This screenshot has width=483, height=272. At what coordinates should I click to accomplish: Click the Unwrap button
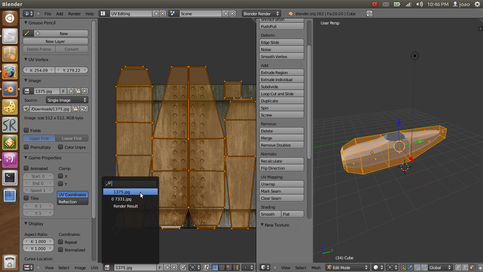(281, 184)
